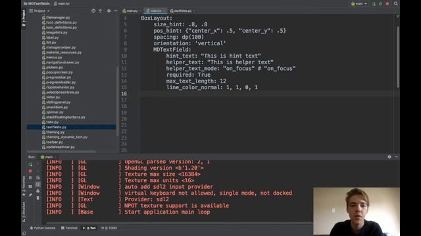Click the layout icon in Run panel sidebar

[x=30, y=186]
